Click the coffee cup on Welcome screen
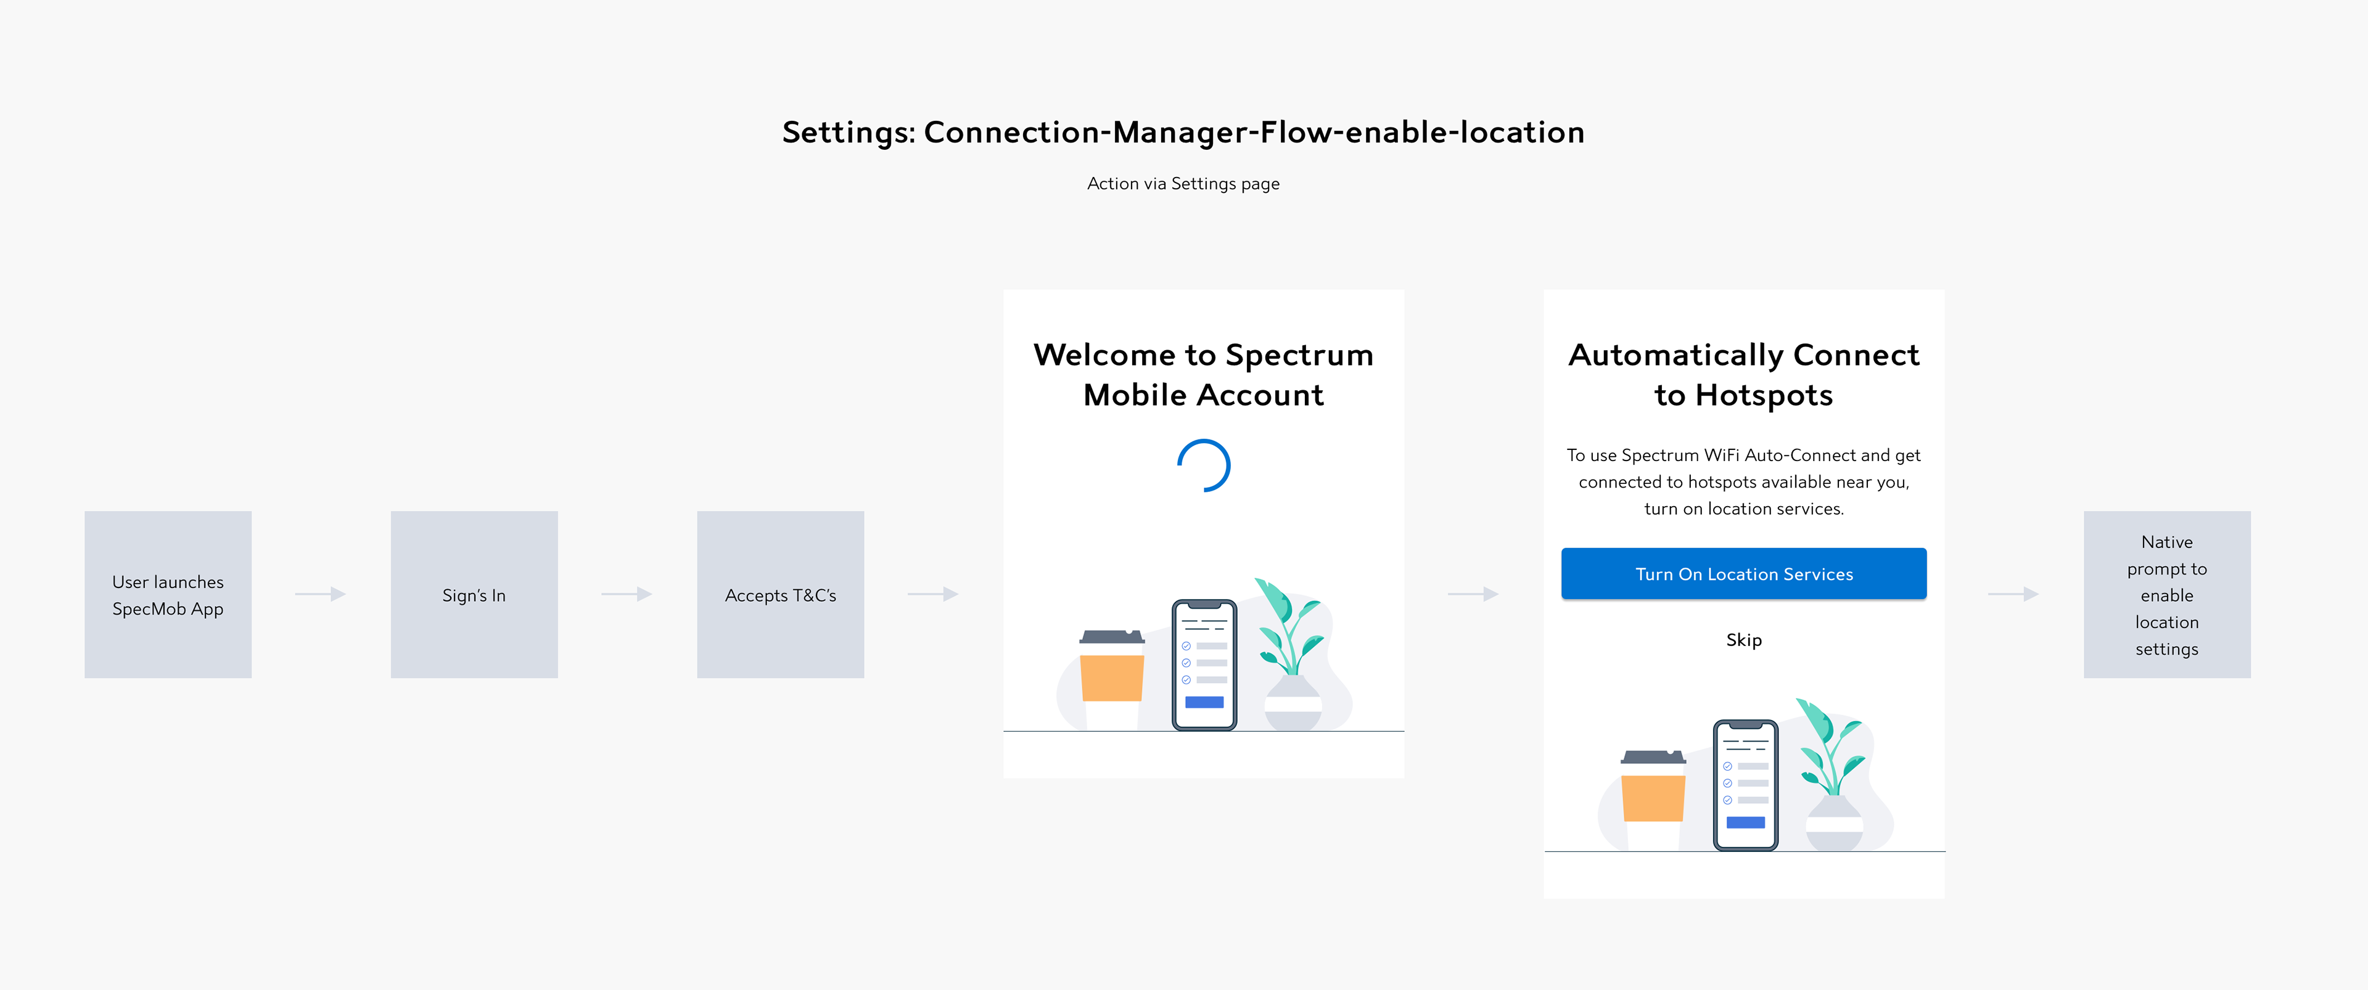Image resolution: width=2368 pixels, height=990 pixels. 1112,679
